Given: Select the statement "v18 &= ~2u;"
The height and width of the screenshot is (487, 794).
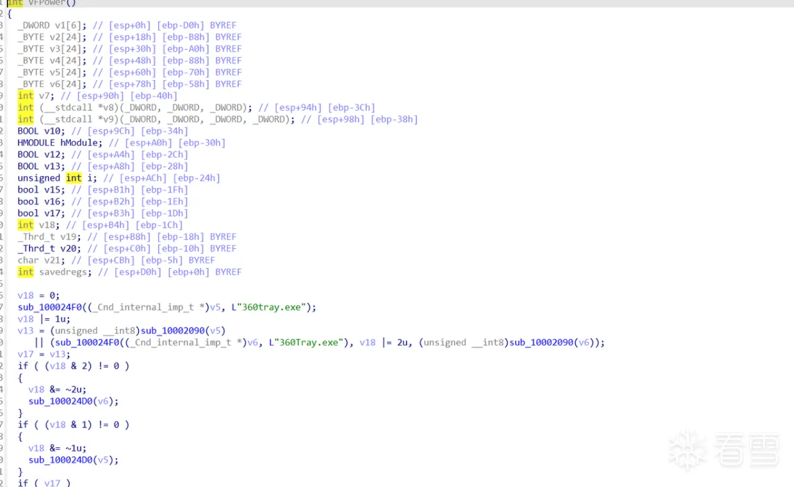Looking at the screenshot, I should 58,390.
